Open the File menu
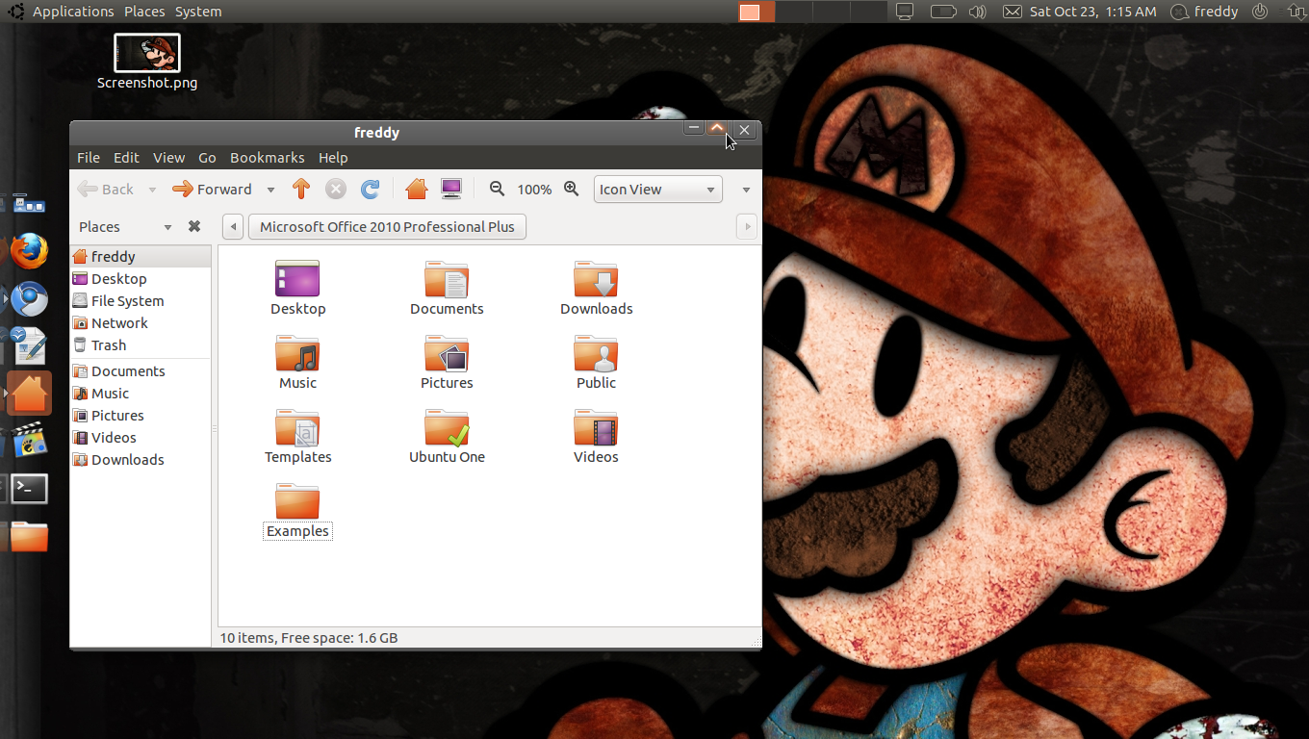This screenshot has width=1309, height=739. (89, 158)
